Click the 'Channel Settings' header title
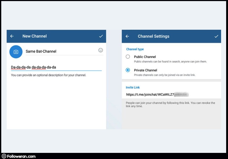Viewport: 228px width, 159px height. coord(154,36)
